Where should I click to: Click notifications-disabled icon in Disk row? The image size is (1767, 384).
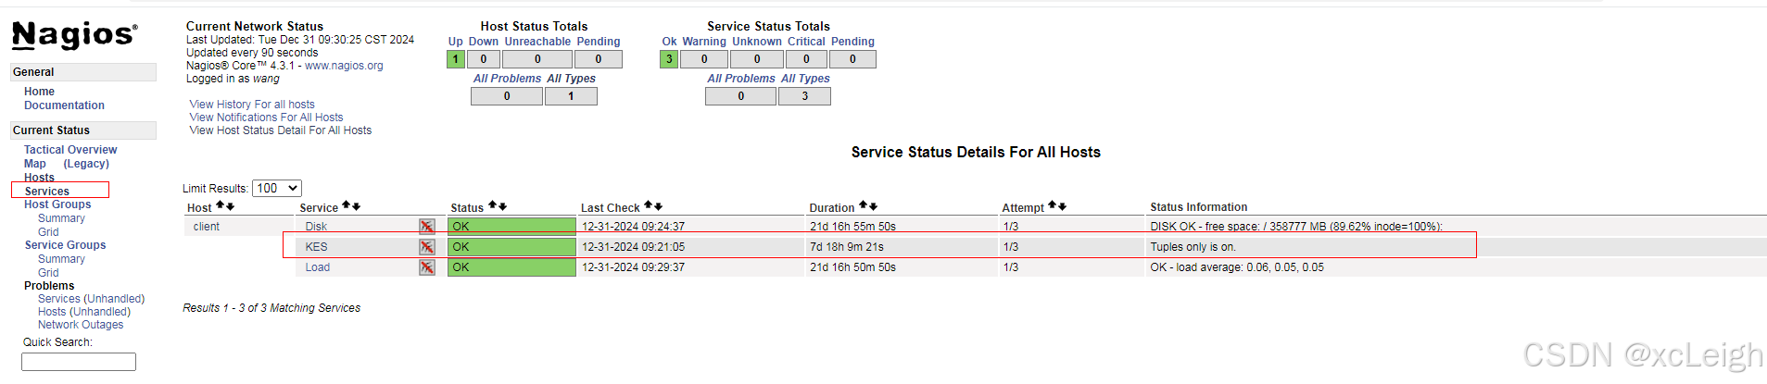[426, 227]
